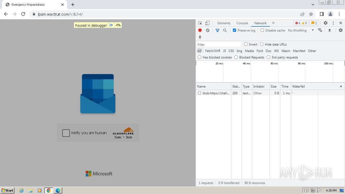This screenshot has width=345, height=194.
Task: Open new browser tab
Action: coord(73,5)
